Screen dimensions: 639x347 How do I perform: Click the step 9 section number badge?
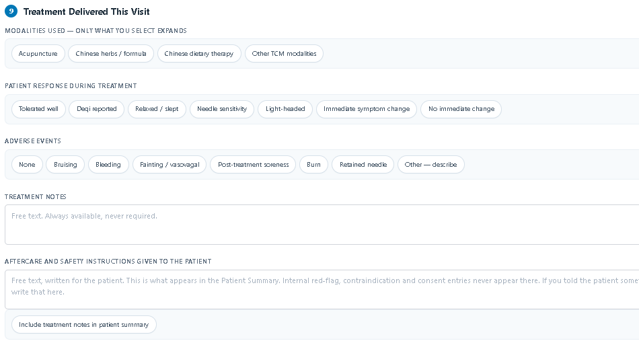click(x=11, y=11)
